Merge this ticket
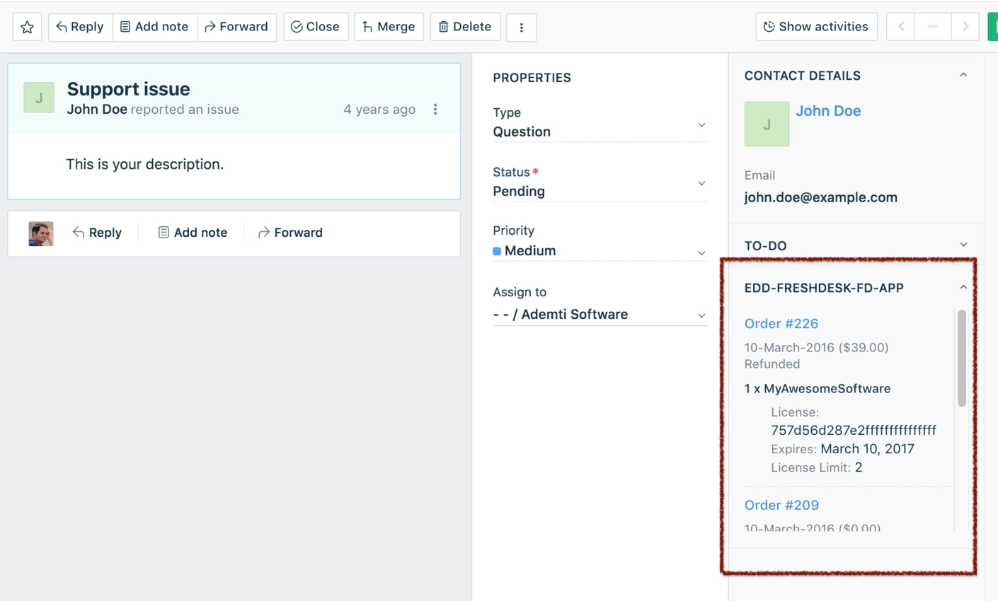The height and width of the screenshot is (601, 998). pos(389,27)
